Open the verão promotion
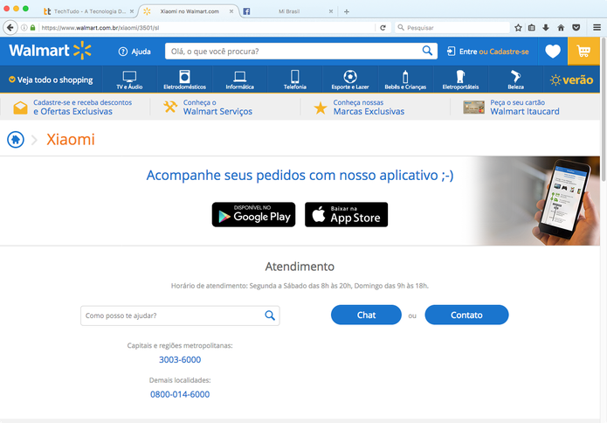This screenshot has height=423, width=607. point(571,80)
